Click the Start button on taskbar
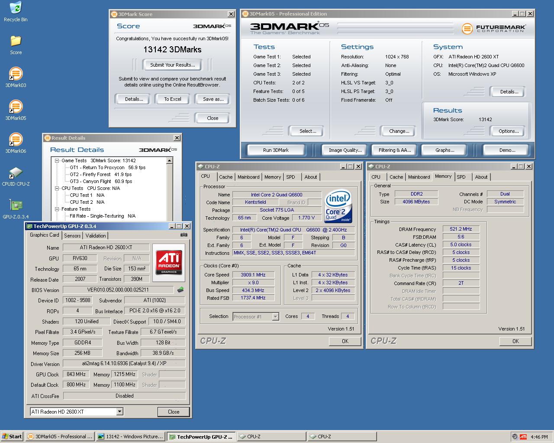The image size is (554, 443). [12, 437]
